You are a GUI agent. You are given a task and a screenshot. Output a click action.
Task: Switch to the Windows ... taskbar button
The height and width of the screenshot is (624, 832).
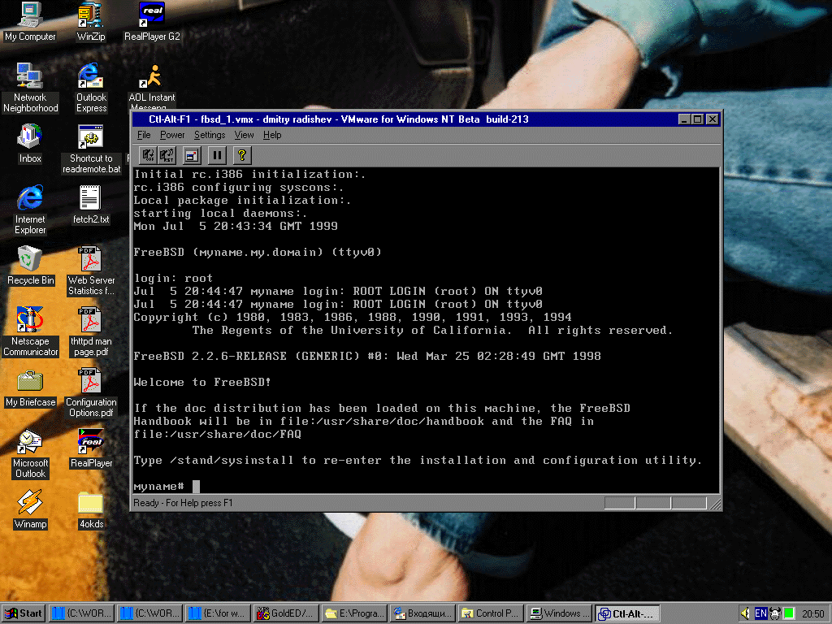559,613
